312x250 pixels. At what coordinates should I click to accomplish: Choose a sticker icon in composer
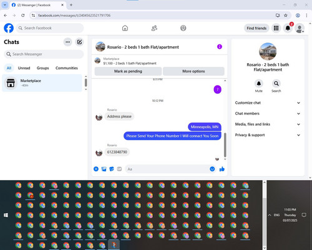tap(112, 169)
